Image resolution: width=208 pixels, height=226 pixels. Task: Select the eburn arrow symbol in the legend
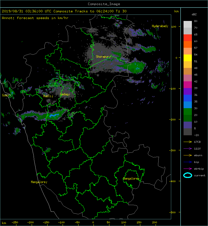pos(188,155)
